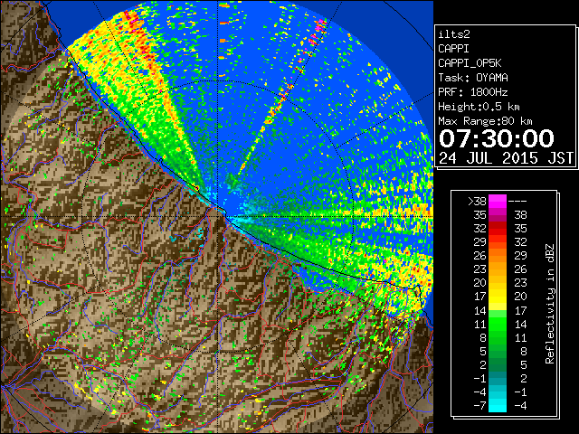
Task: Select the "Height:0.5 km" entry
Action: 479,107
